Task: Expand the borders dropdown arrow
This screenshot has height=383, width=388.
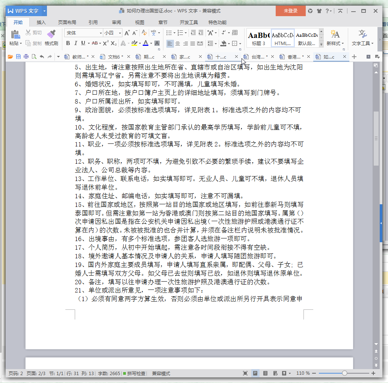Action: (240, 44)
